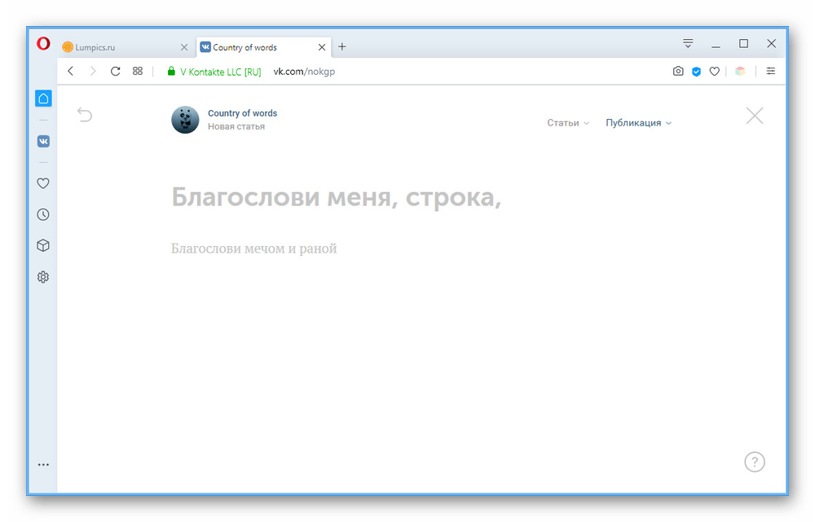Screen dimensions: 815x522
Task: Go forward to the next page
Action: [93, 71]
